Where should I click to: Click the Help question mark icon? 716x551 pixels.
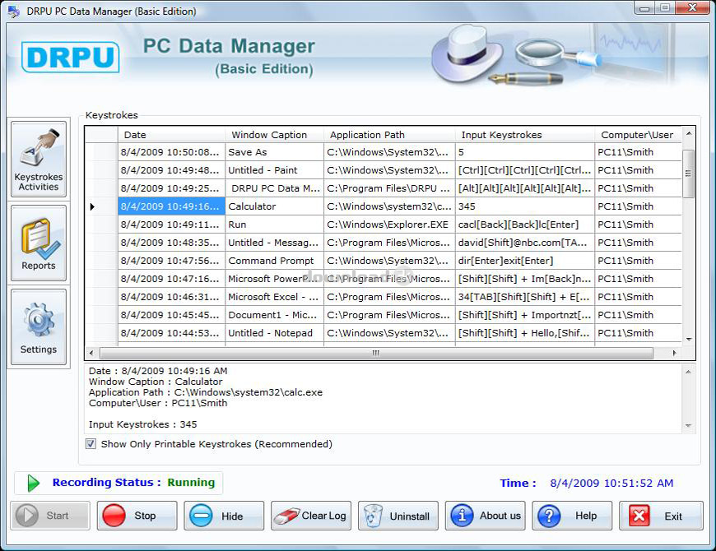(x=549, y=516)
